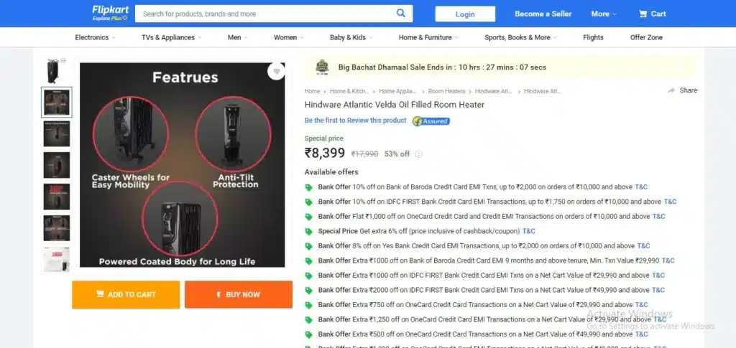The height and width of the screenshot is (348, 736).
Task: Click the Share arrow icon
Action: coord(671,90)
